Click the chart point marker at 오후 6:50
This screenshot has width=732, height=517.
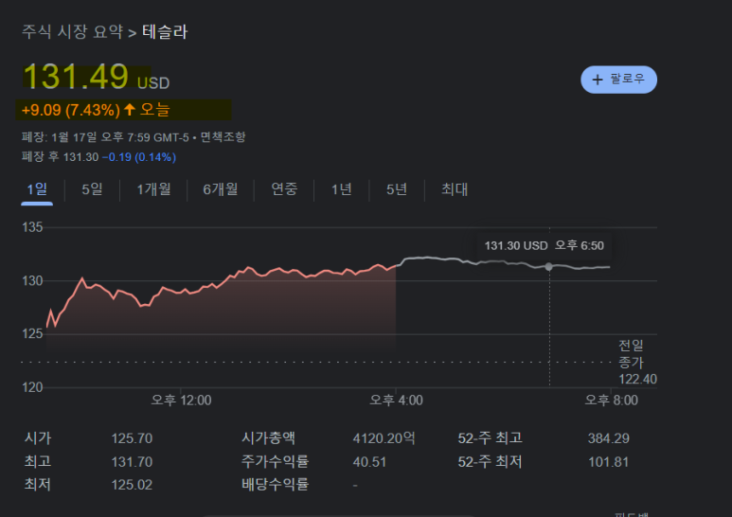(x=549, y=266)
